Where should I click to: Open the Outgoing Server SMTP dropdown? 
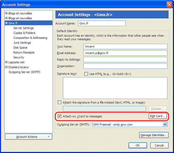(165, 124)
